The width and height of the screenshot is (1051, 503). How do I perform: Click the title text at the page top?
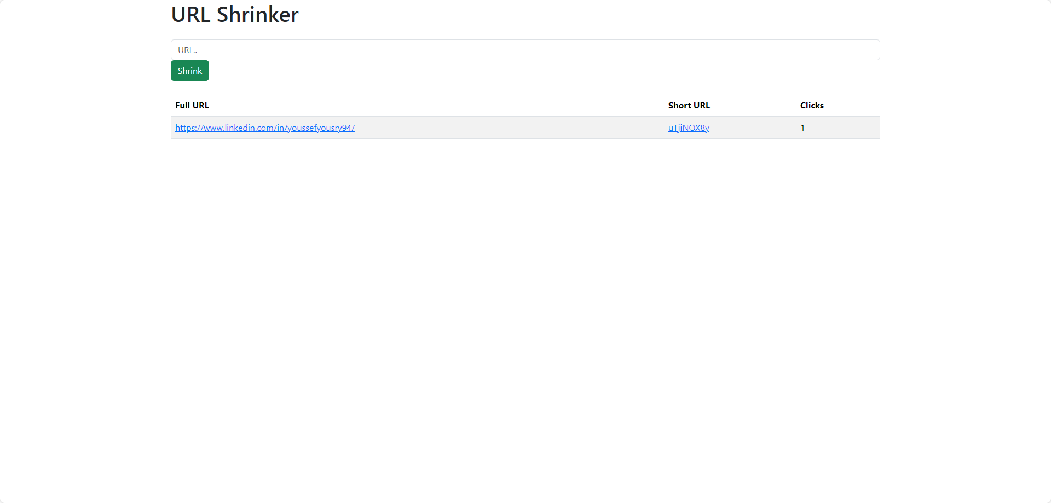(235, 15)
